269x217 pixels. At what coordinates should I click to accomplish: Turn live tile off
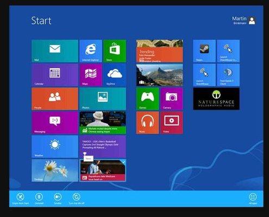tap(77, 199)
